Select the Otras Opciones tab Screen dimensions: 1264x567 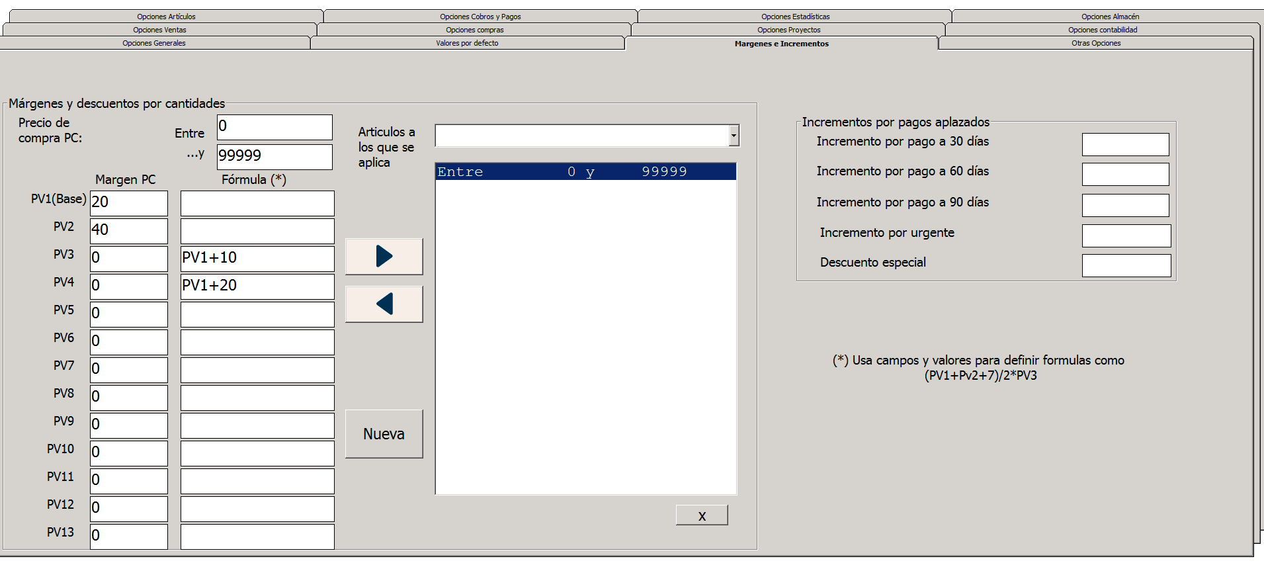pos(1096,43)
